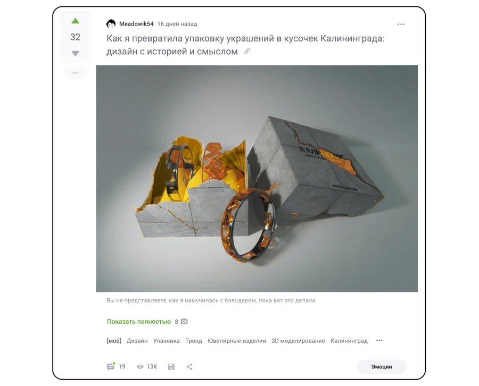The height and width of the screenshot is (386, 479).
Task: Open post options three-dot menu
Action: 401,24
